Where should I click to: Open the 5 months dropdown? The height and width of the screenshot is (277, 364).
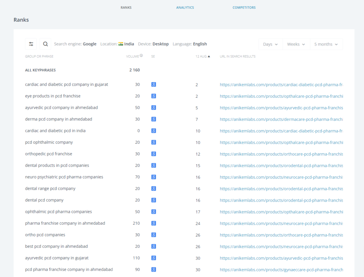[x=326, y=44]
